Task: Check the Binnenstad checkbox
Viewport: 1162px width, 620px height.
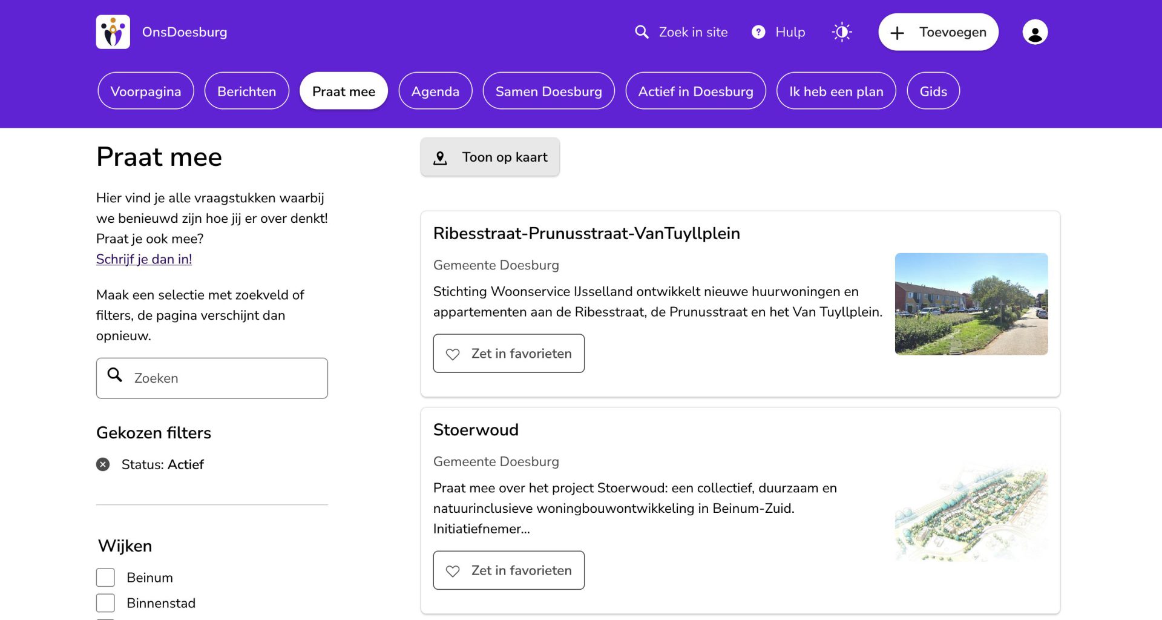Action: click(105, 603)
